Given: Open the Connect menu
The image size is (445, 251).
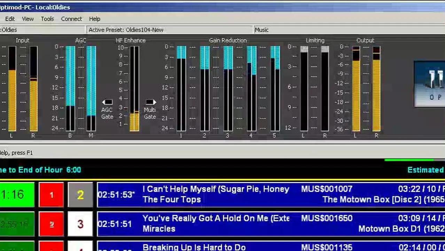Looking at the screenshot, I should [71, 19].
